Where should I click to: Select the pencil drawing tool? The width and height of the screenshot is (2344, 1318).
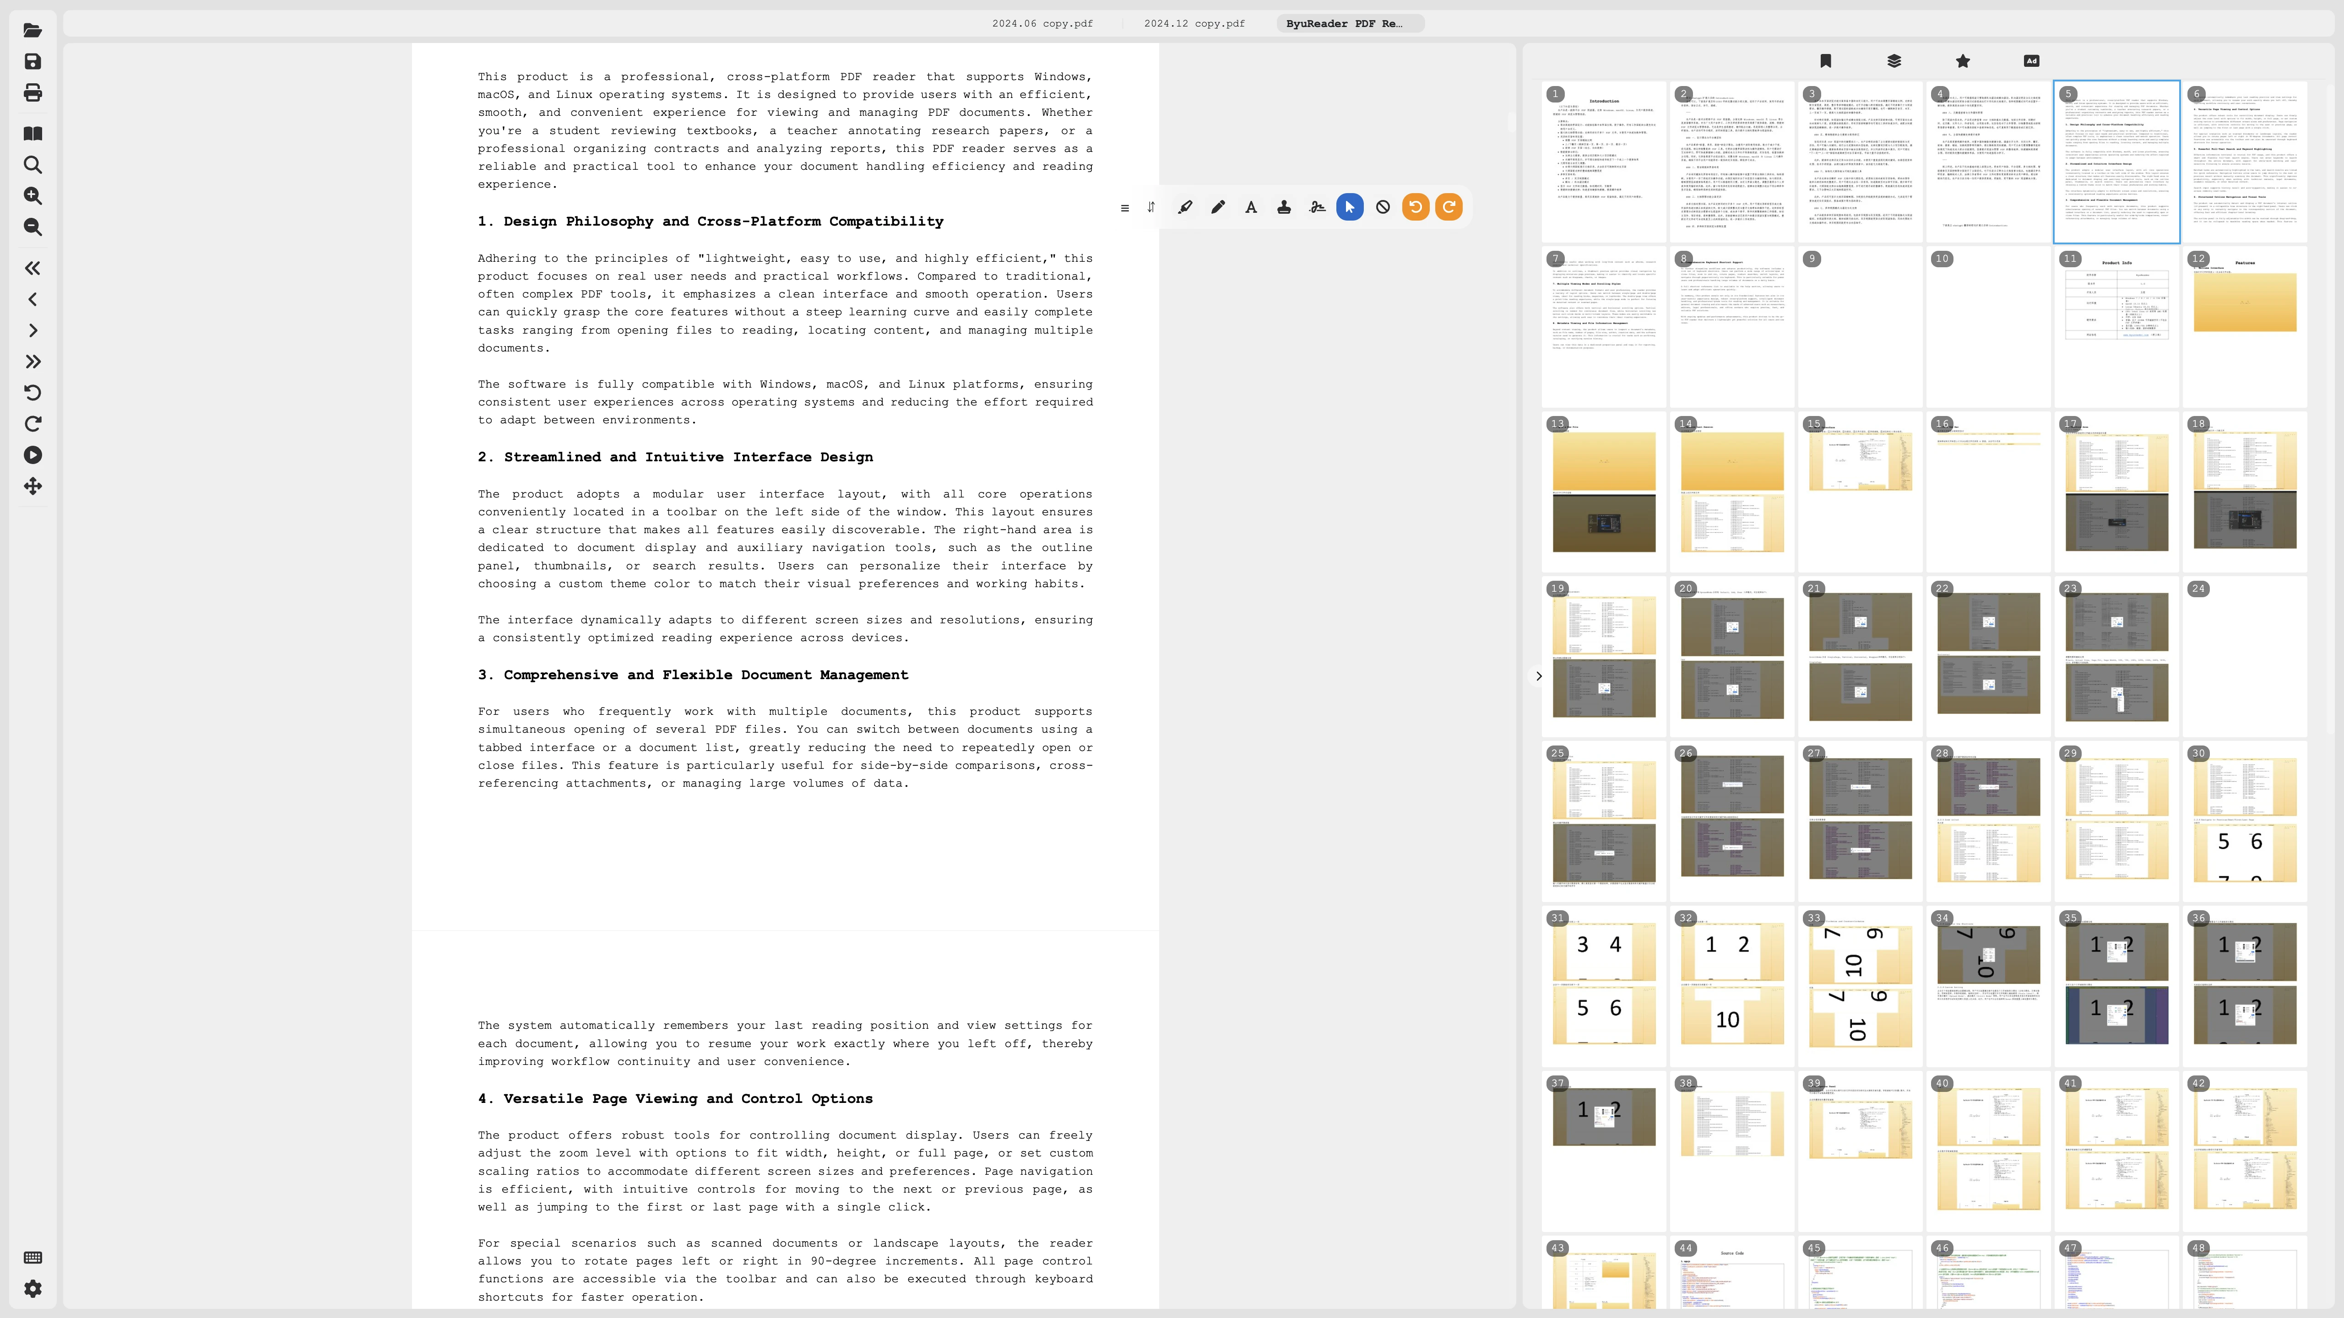1218,207
